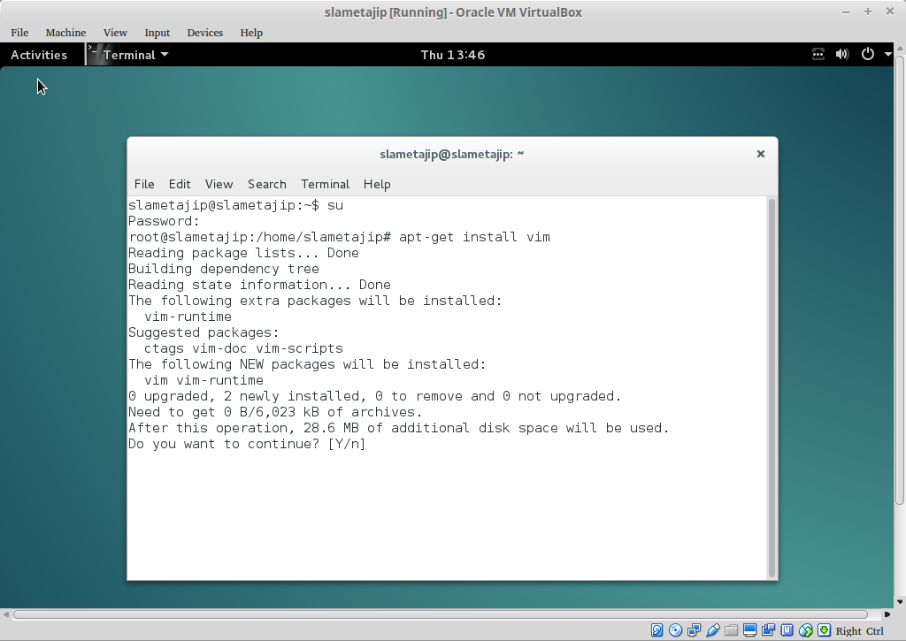
Task: Open the terminal's Terminal menu
Action: coord(326,184)
